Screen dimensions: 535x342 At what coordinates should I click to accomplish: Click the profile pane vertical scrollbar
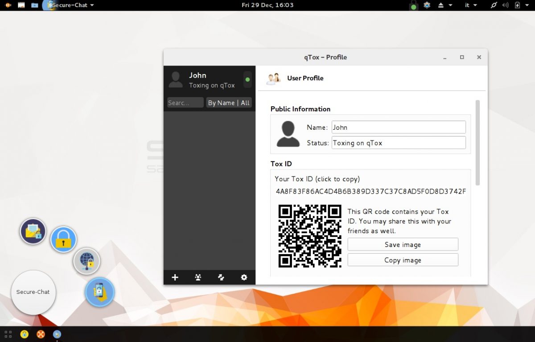click(477, 143)
